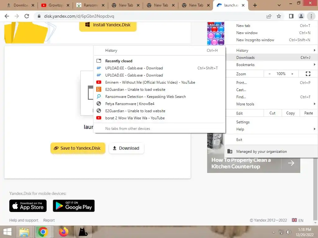Image resolution: width=318 pixels, height=238 pixels.
Task: Expand History submenu in Chrome menu
Action: point(271,51)
